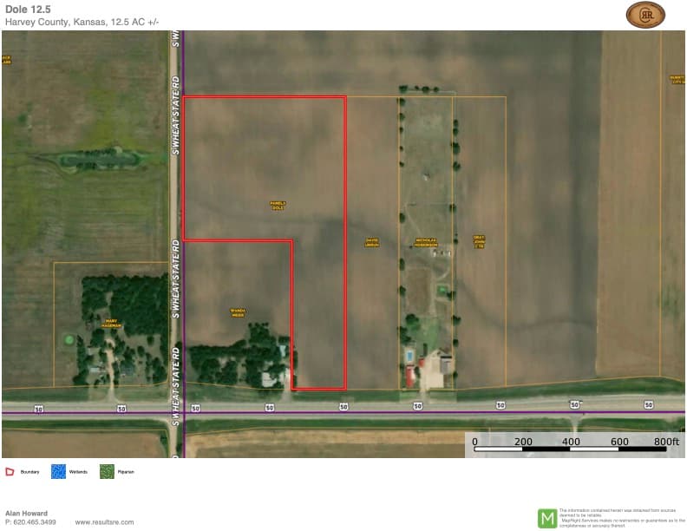Image resolution: width=687 pixels, height=531 pixels.
Task: Click the red Boundary legend icon
Action: pyautogui.click(x=10, y=471)
